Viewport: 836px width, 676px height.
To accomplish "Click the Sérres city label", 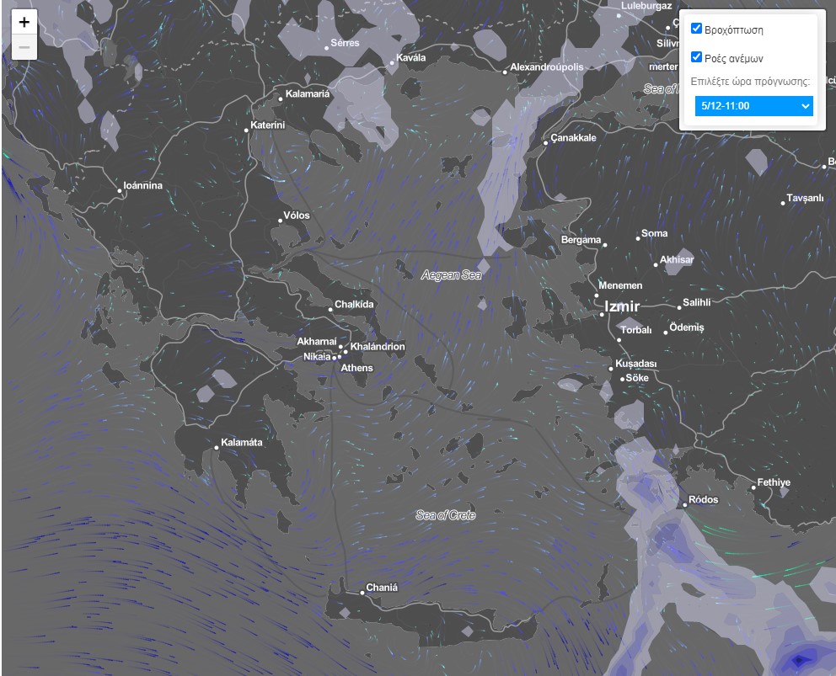I will coord(345,43).
